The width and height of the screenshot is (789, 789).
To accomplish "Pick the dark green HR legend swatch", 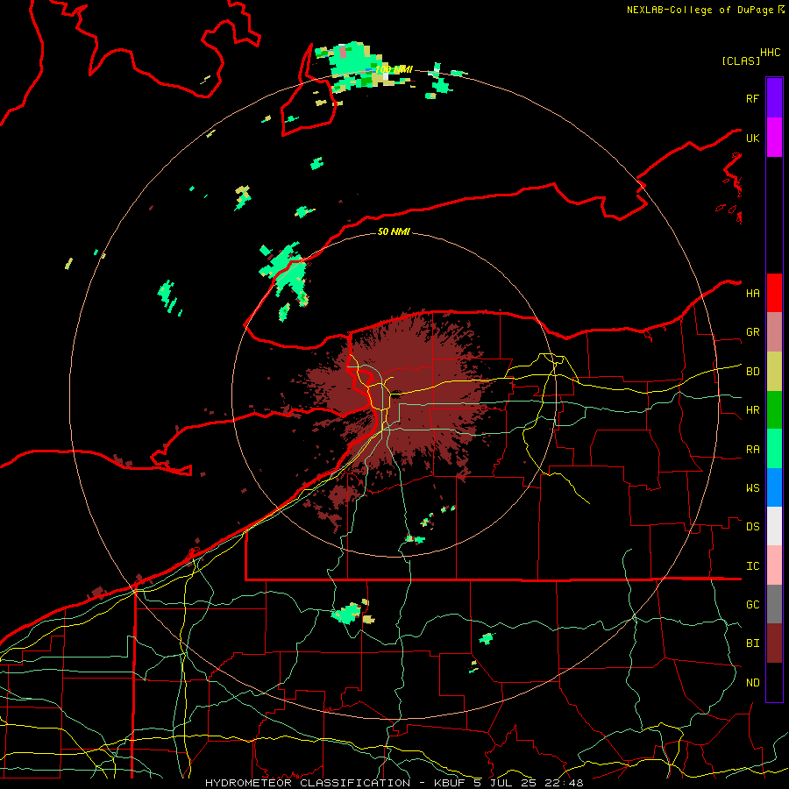I will point(774,410).
